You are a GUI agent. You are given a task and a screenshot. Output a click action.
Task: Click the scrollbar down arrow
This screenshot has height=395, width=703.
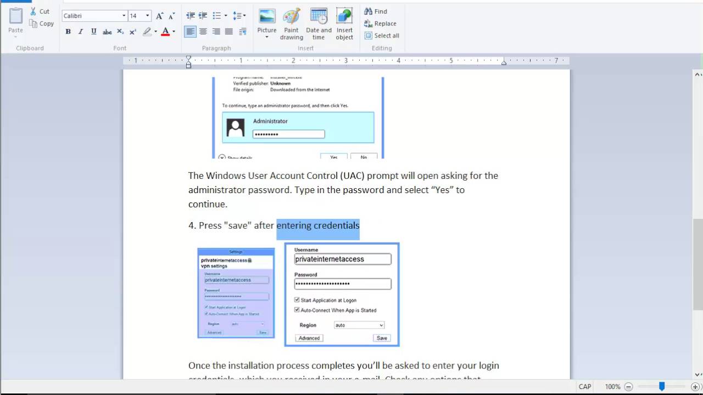[x=698, y=375]
